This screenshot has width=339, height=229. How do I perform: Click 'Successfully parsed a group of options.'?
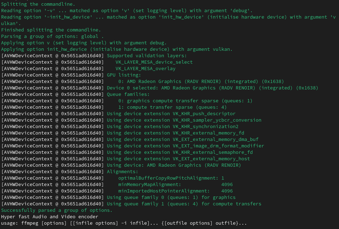click(x=56, y=210)
